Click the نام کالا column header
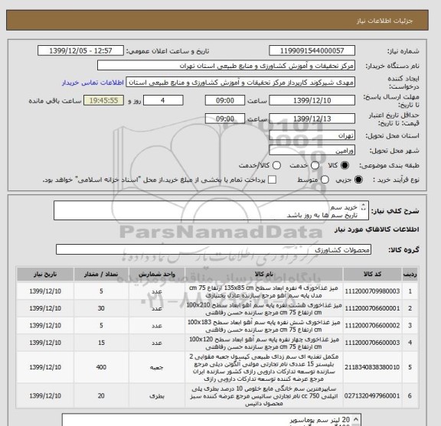The width and height of the screenshot is (441, 426). (x=264, y=275)
